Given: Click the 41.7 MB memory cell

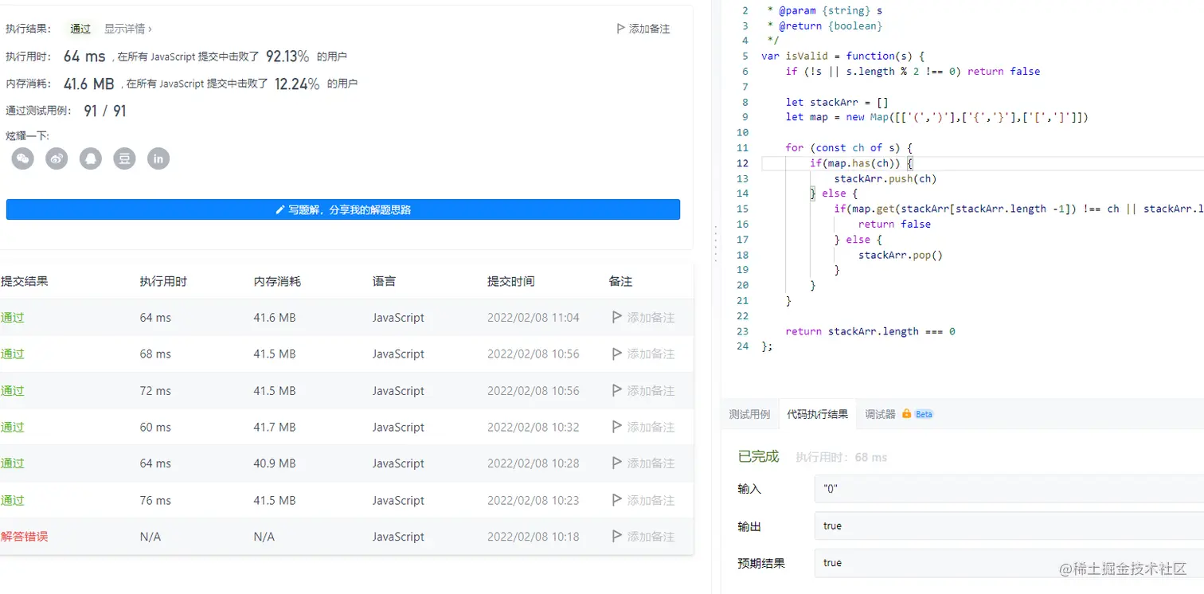Looking at the screenshot, I should coord(275,428).
